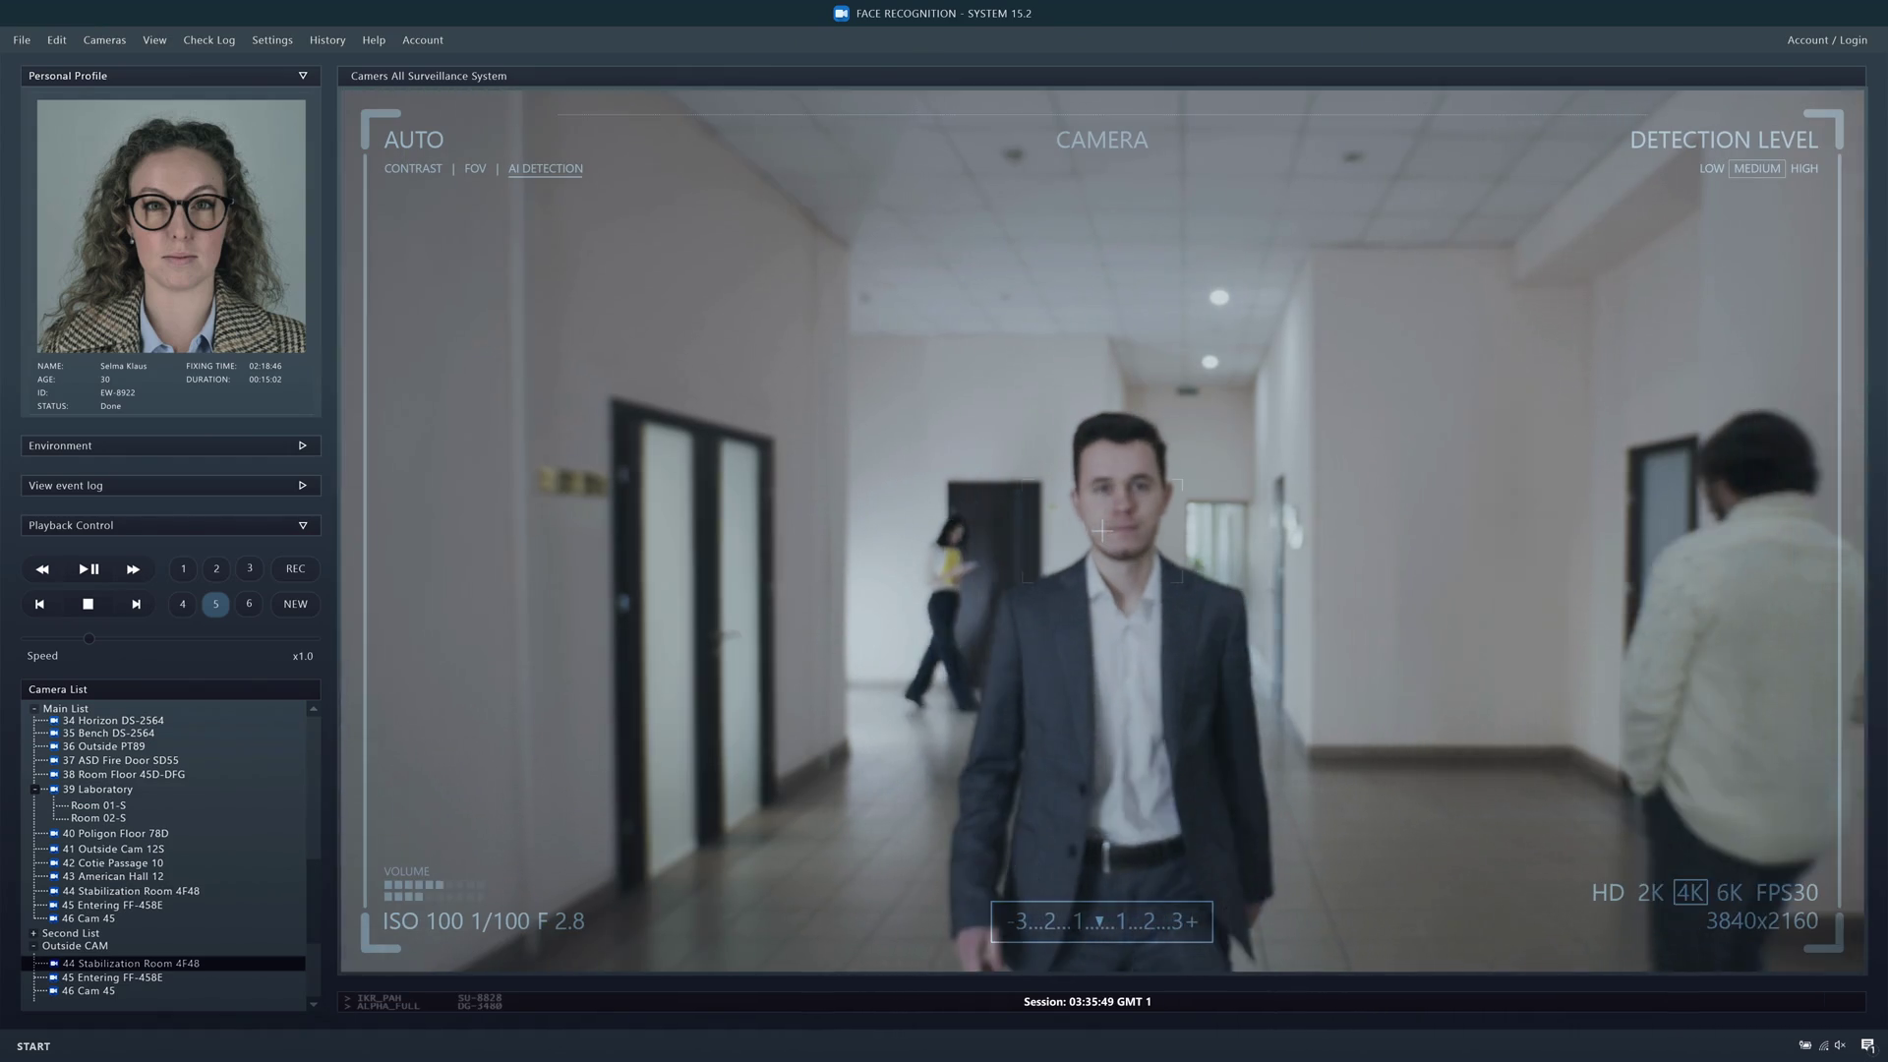Expand the Second List tree node
This screenshot has height=1062, width=1888.
[33, 933]
